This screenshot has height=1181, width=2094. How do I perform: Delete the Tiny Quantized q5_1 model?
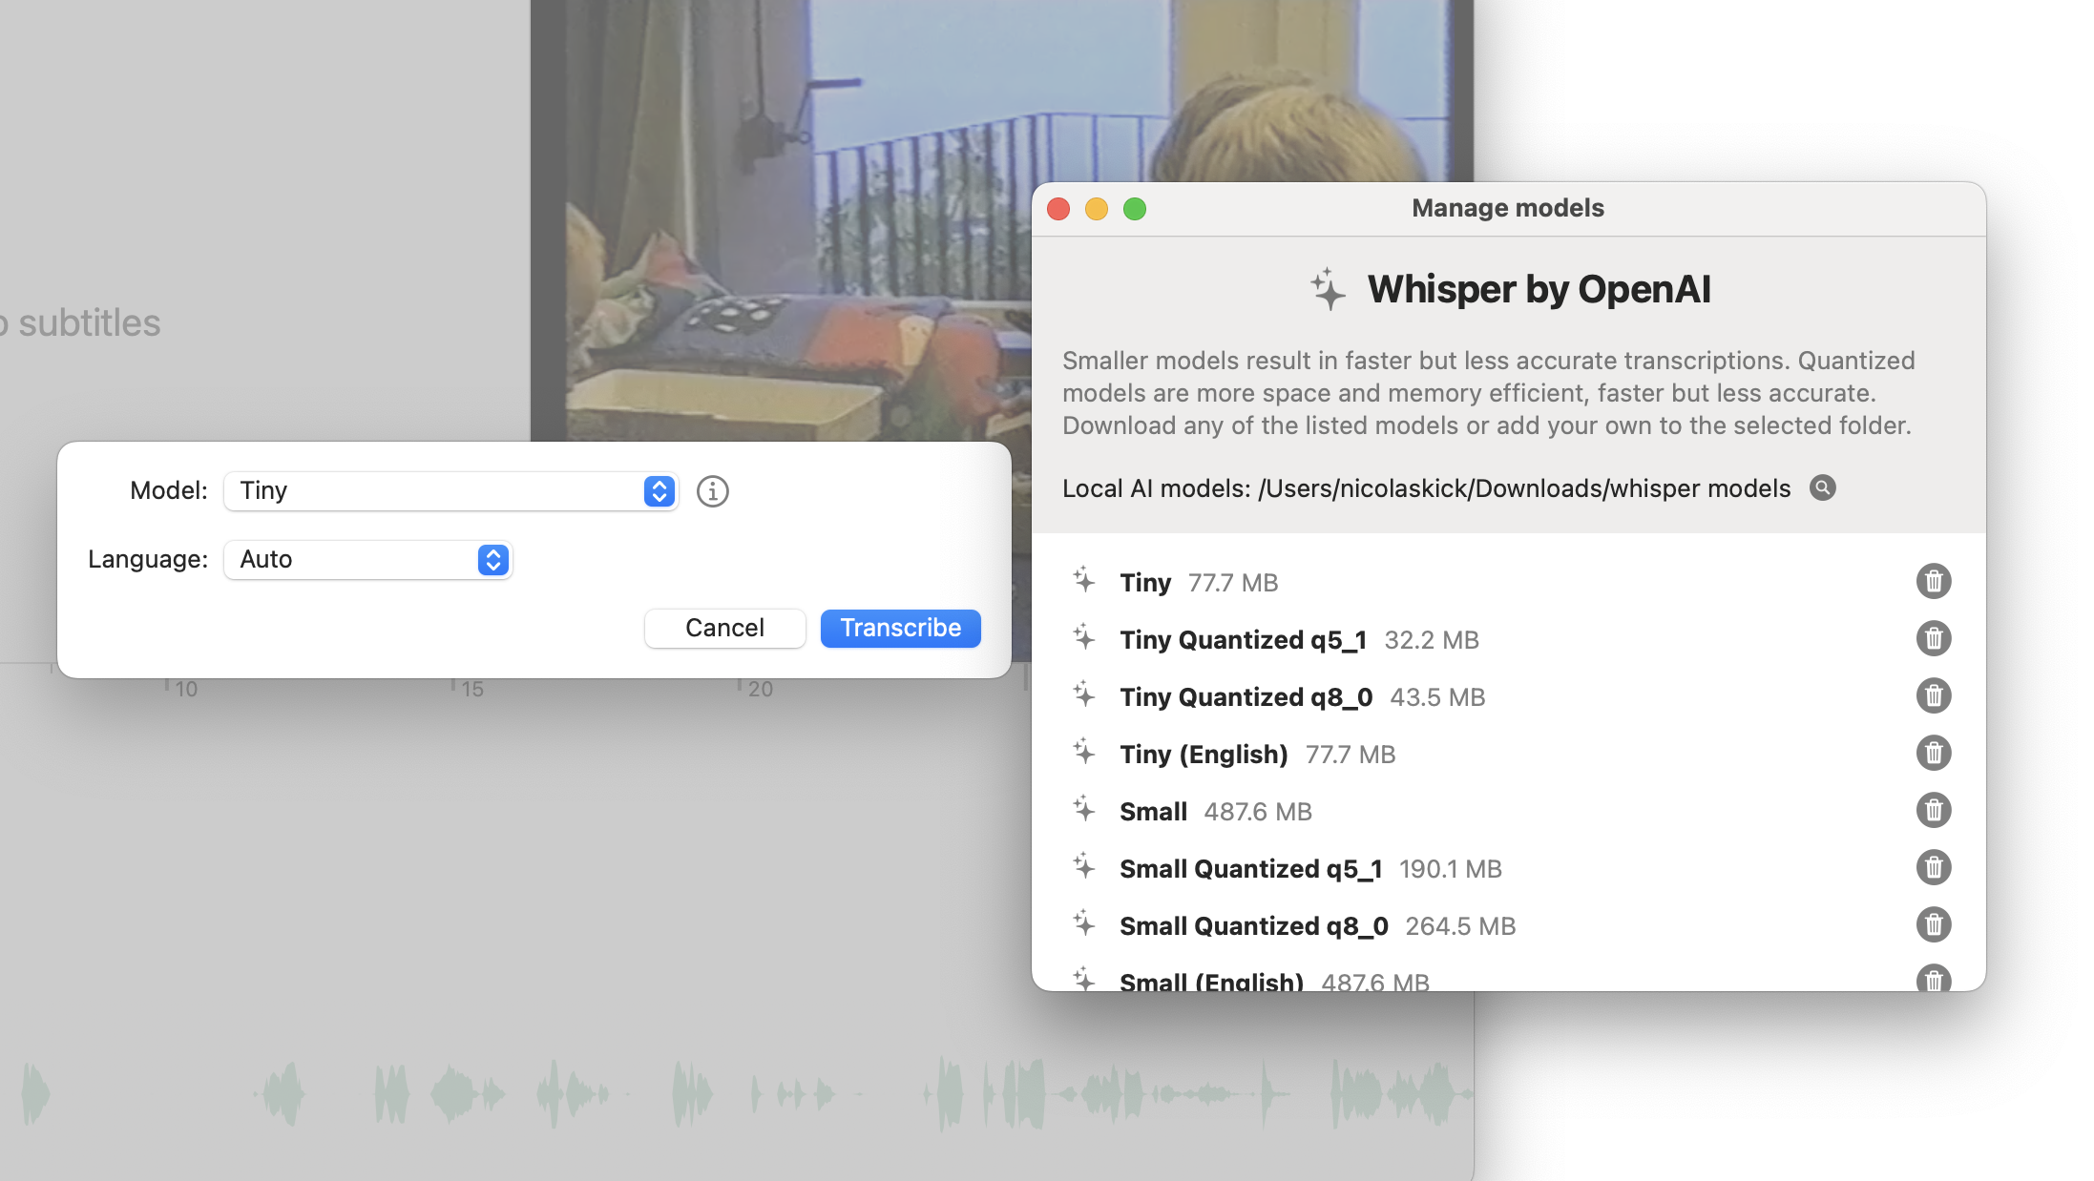(1933, 638)
